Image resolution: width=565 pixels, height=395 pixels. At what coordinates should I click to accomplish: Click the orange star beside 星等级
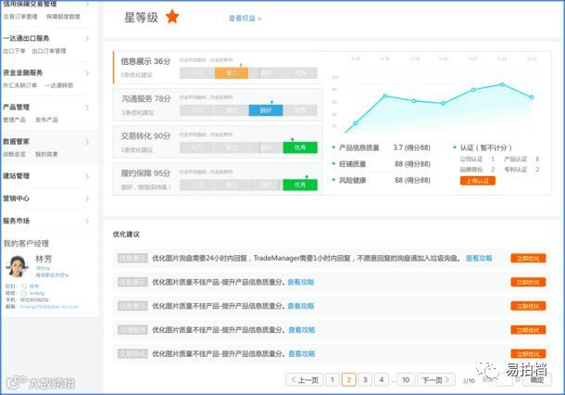tap(172, 17)
